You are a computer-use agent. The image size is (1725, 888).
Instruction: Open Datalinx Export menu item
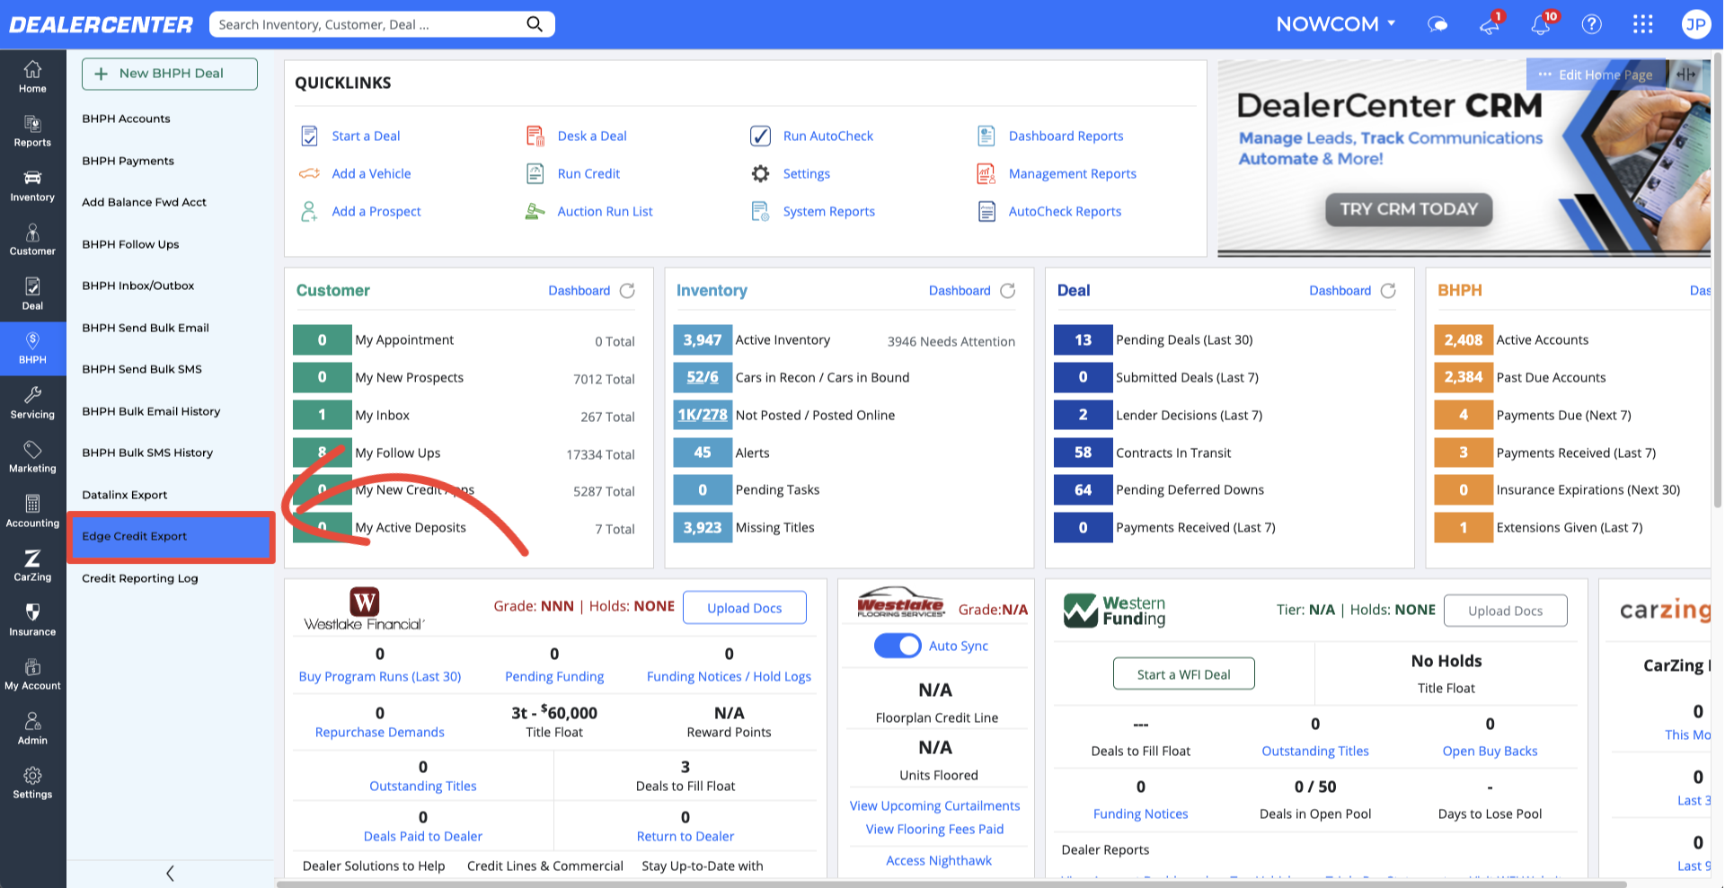124,495
